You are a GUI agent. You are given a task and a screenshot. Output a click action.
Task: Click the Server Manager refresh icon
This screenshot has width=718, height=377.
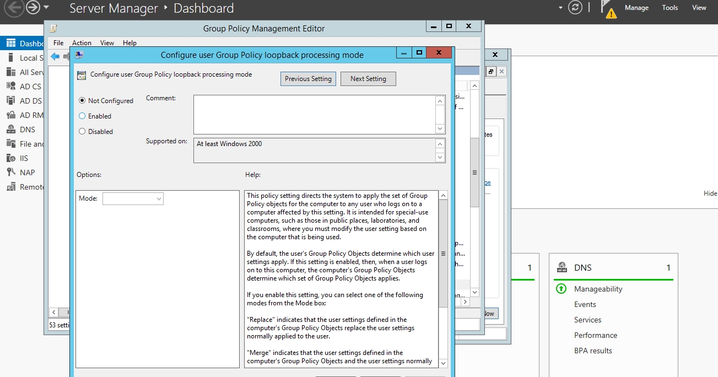575,8
